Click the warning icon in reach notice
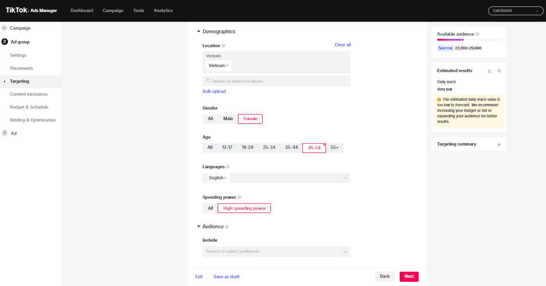 pos(439,100)
